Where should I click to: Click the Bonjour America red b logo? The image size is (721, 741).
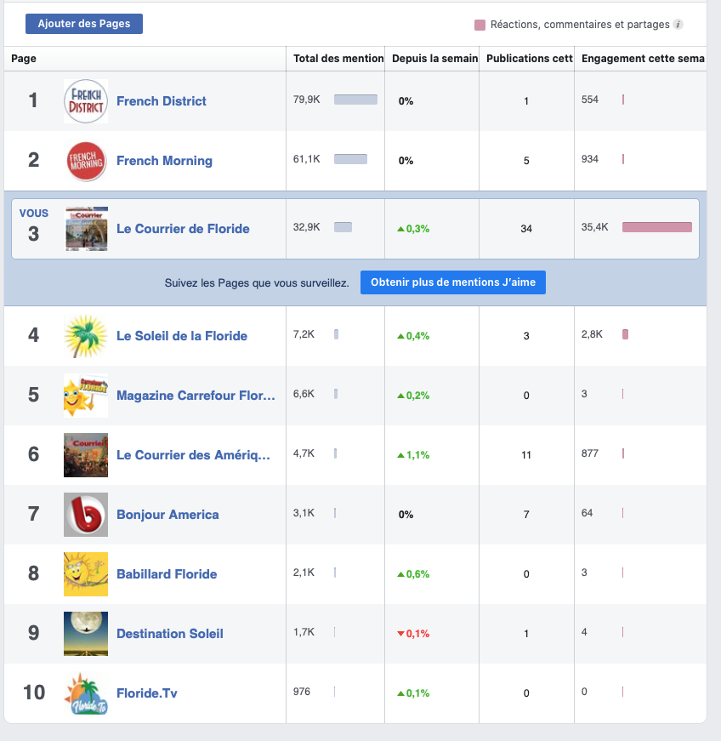coord(86,515)
